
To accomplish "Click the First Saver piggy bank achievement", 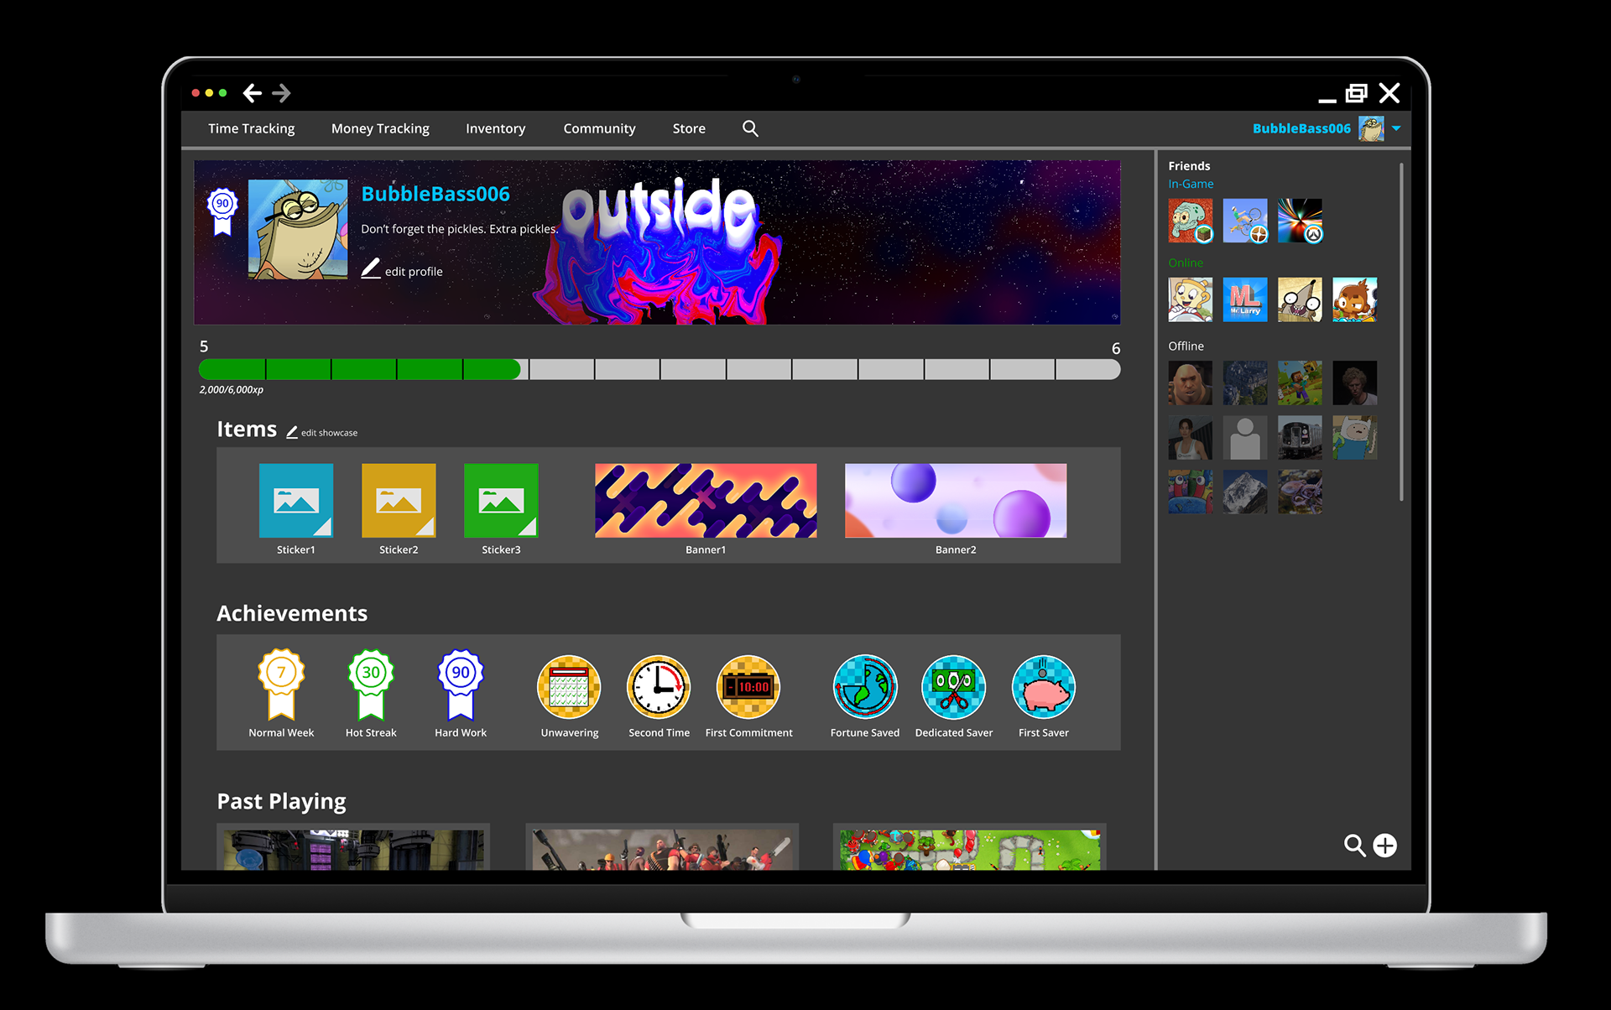I will 1044,687.
